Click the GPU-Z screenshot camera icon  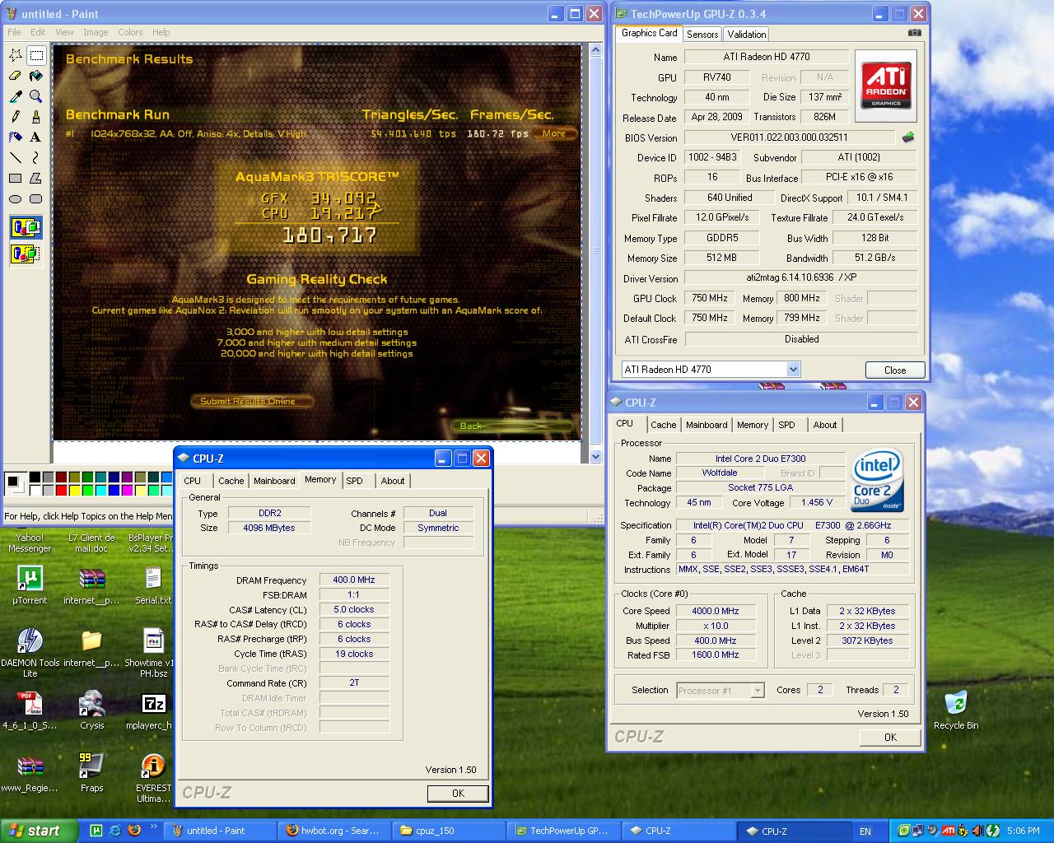915,33
